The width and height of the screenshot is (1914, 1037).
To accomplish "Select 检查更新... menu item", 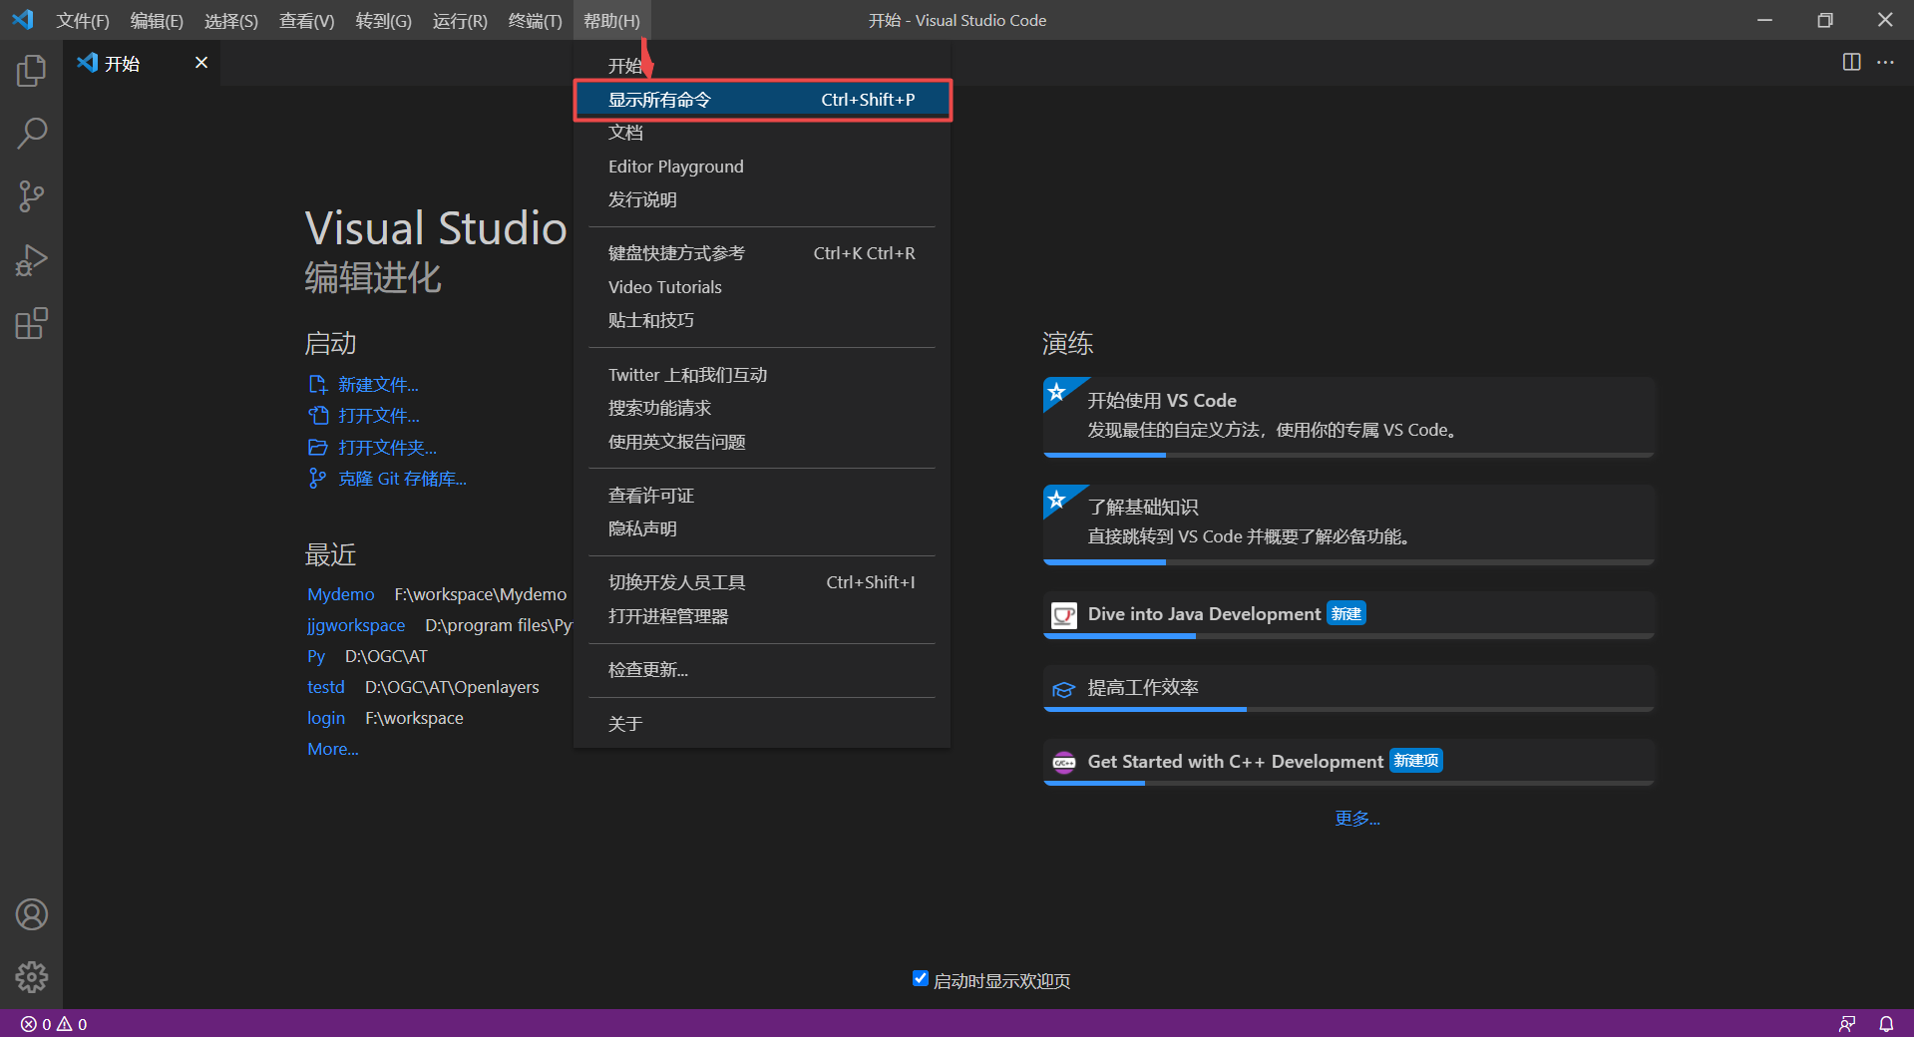I will (762, 670).
